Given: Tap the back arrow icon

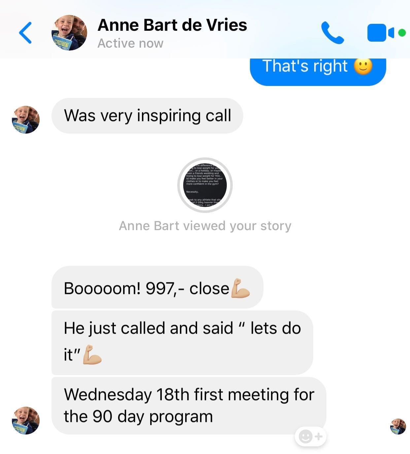Looking at the screenshot, I should [x=25, y=33].
